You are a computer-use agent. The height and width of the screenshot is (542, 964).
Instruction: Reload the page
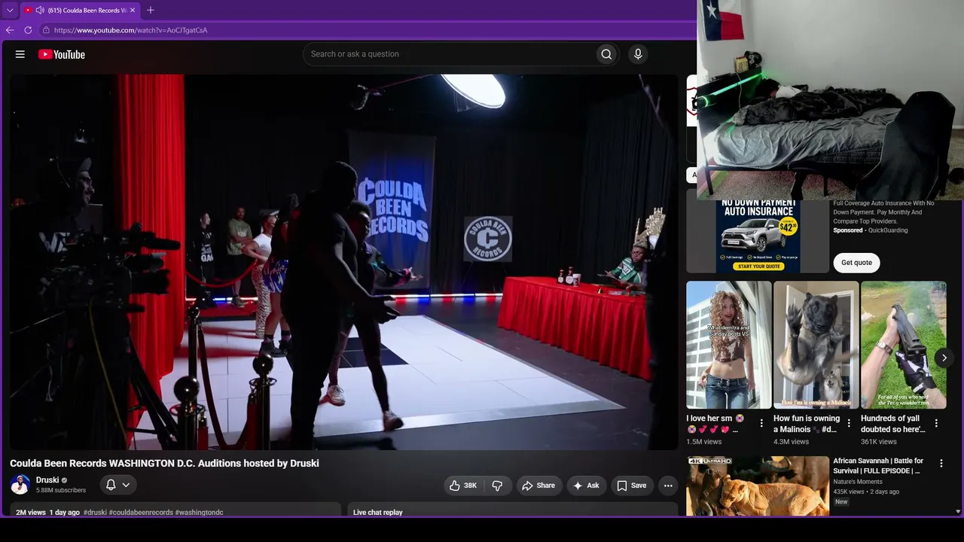28,30
